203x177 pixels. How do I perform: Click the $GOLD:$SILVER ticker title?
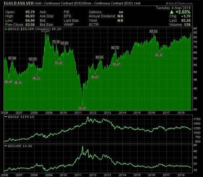pyautogui.click(x=19, y=3)
